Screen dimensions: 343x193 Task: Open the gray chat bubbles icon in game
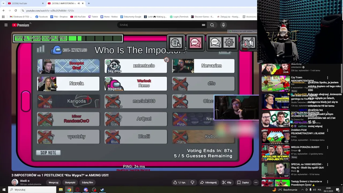[215, 43]
